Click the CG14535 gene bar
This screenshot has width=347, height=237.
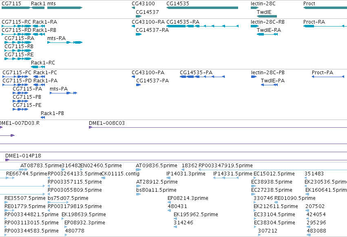point(202,8)
